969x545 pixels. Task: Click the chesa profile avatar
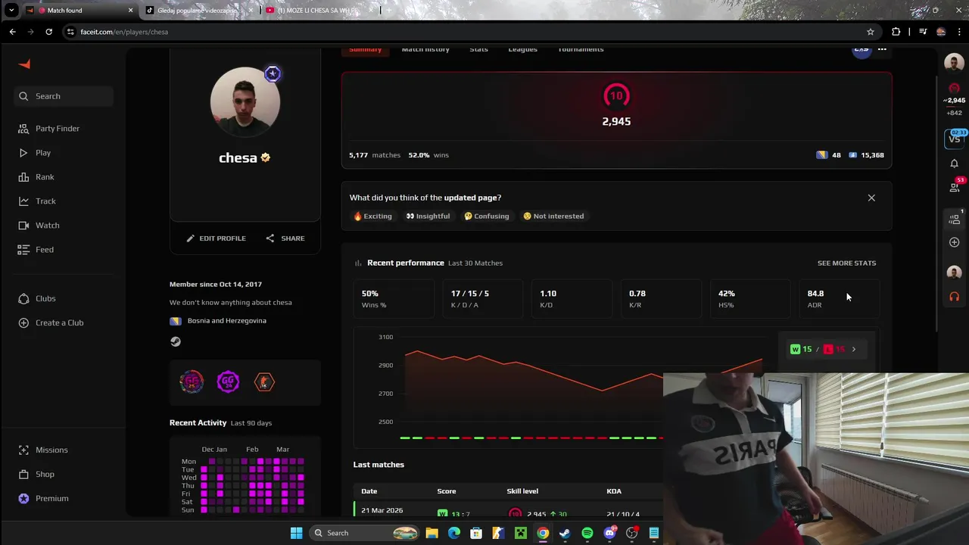click(x=245, y=101)
